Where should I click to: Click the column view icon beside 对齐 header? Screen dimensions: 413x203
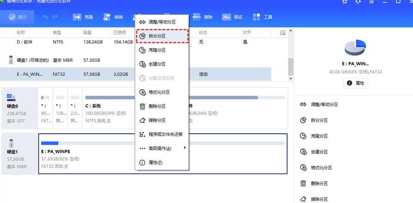pos(283,33)
